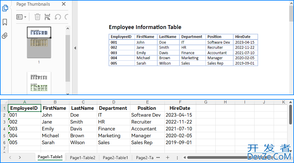Select page 2 thumbnail

click(39, 83)
